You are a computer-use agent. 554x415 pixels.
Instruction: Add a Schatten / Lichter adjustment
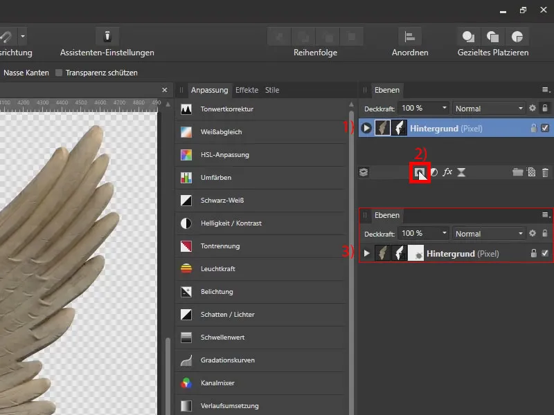click(x=261, y=315)
